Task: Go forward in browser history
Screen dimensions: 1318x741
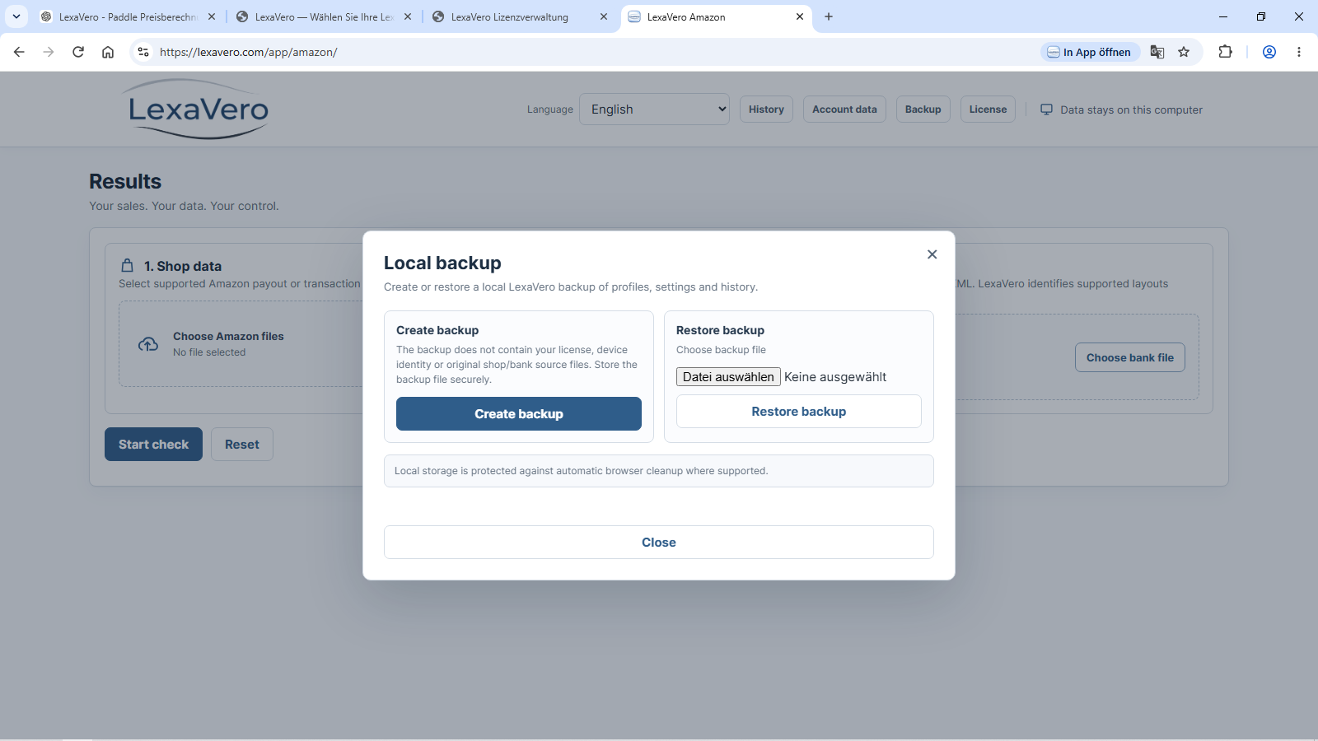Action: click(49, 52)
